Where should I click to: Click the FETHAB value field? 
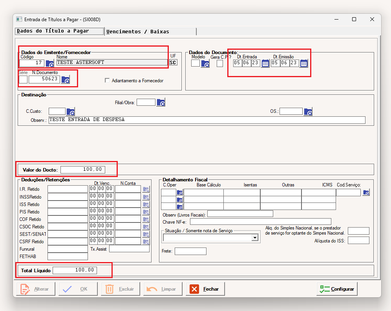[x=68, y=256]
